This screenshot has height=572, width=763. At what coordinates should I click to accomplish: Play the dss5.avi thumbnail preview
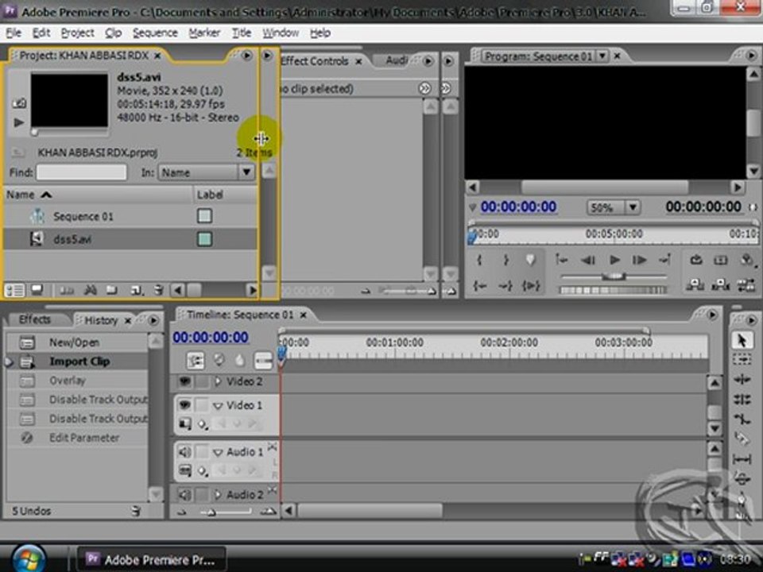coord(19,122)
